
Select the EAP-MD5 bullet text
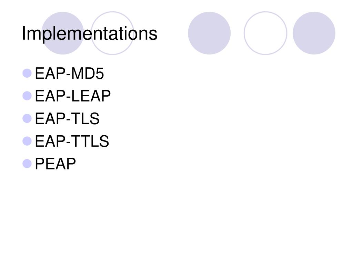coord(69,73)
